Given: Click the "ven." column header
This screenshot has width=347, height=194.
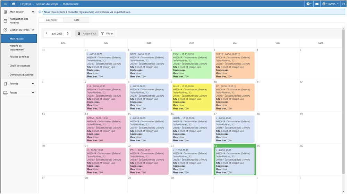Looking at the screenshot, I should [278, 43].
